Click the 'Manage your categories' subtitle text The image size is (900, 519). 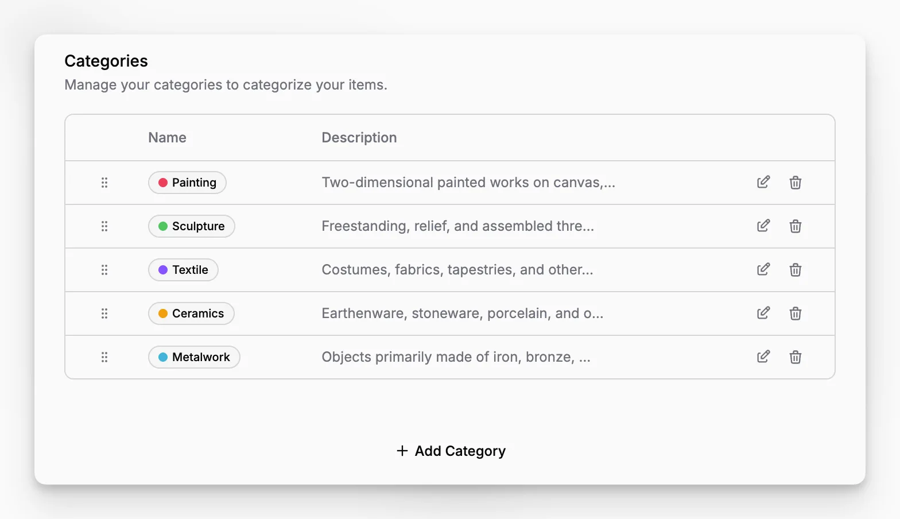coord(226,85)
